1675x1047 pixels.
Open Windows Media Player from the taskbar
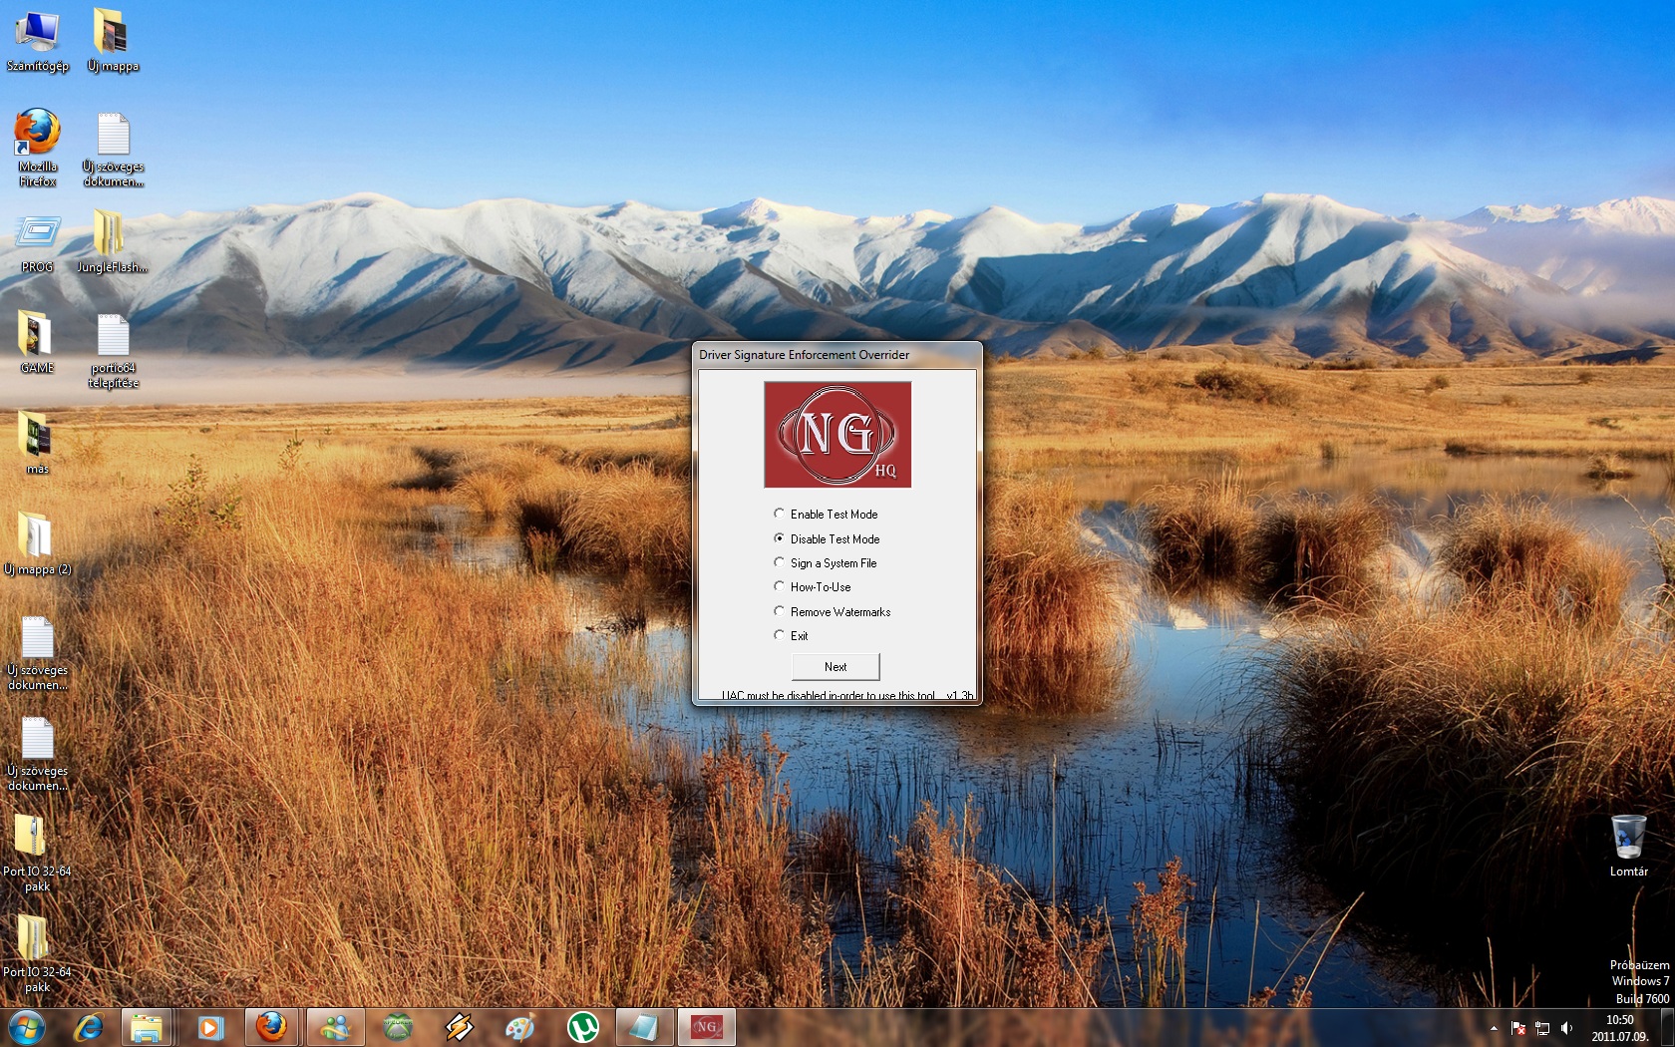[209, 1027]
